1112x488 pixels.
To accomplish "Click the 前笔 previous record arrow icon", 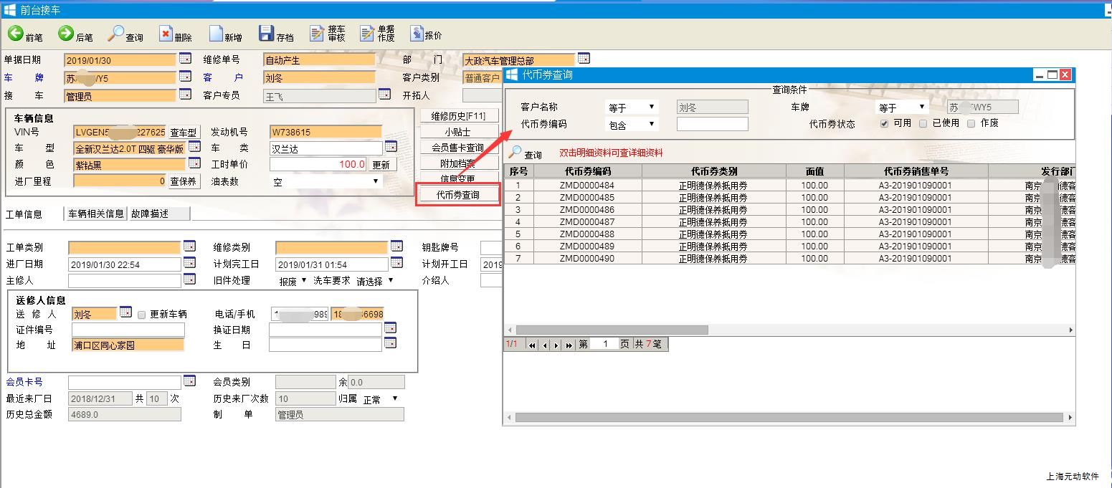I will click(16, 34).
